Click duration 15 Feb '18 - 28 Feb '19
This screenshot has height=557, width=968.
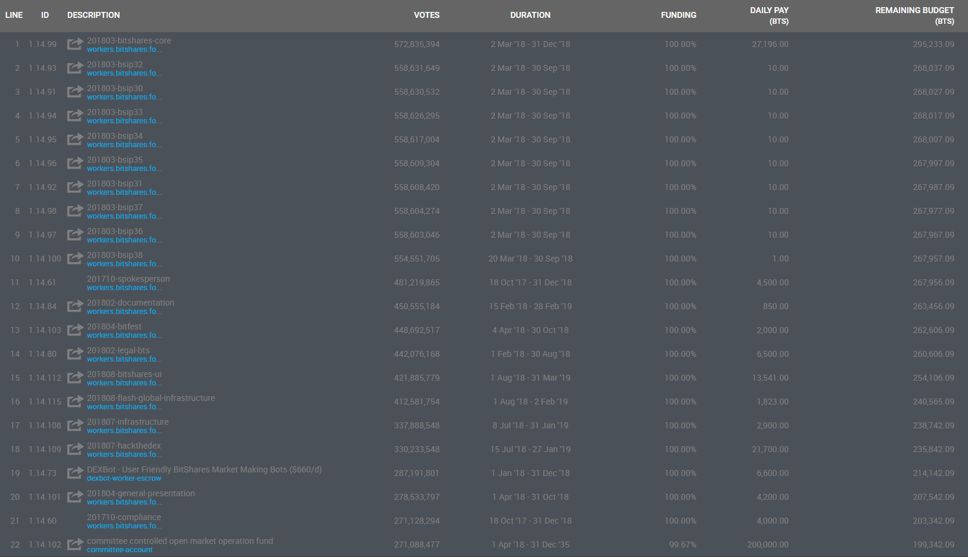click(530, 306)
